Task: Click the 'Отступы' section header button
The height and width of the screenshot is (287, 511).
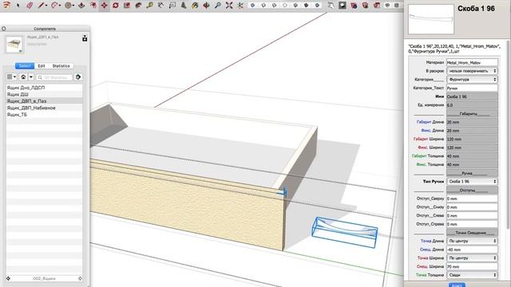Action: pyautogui.click(x=472, y=190)
